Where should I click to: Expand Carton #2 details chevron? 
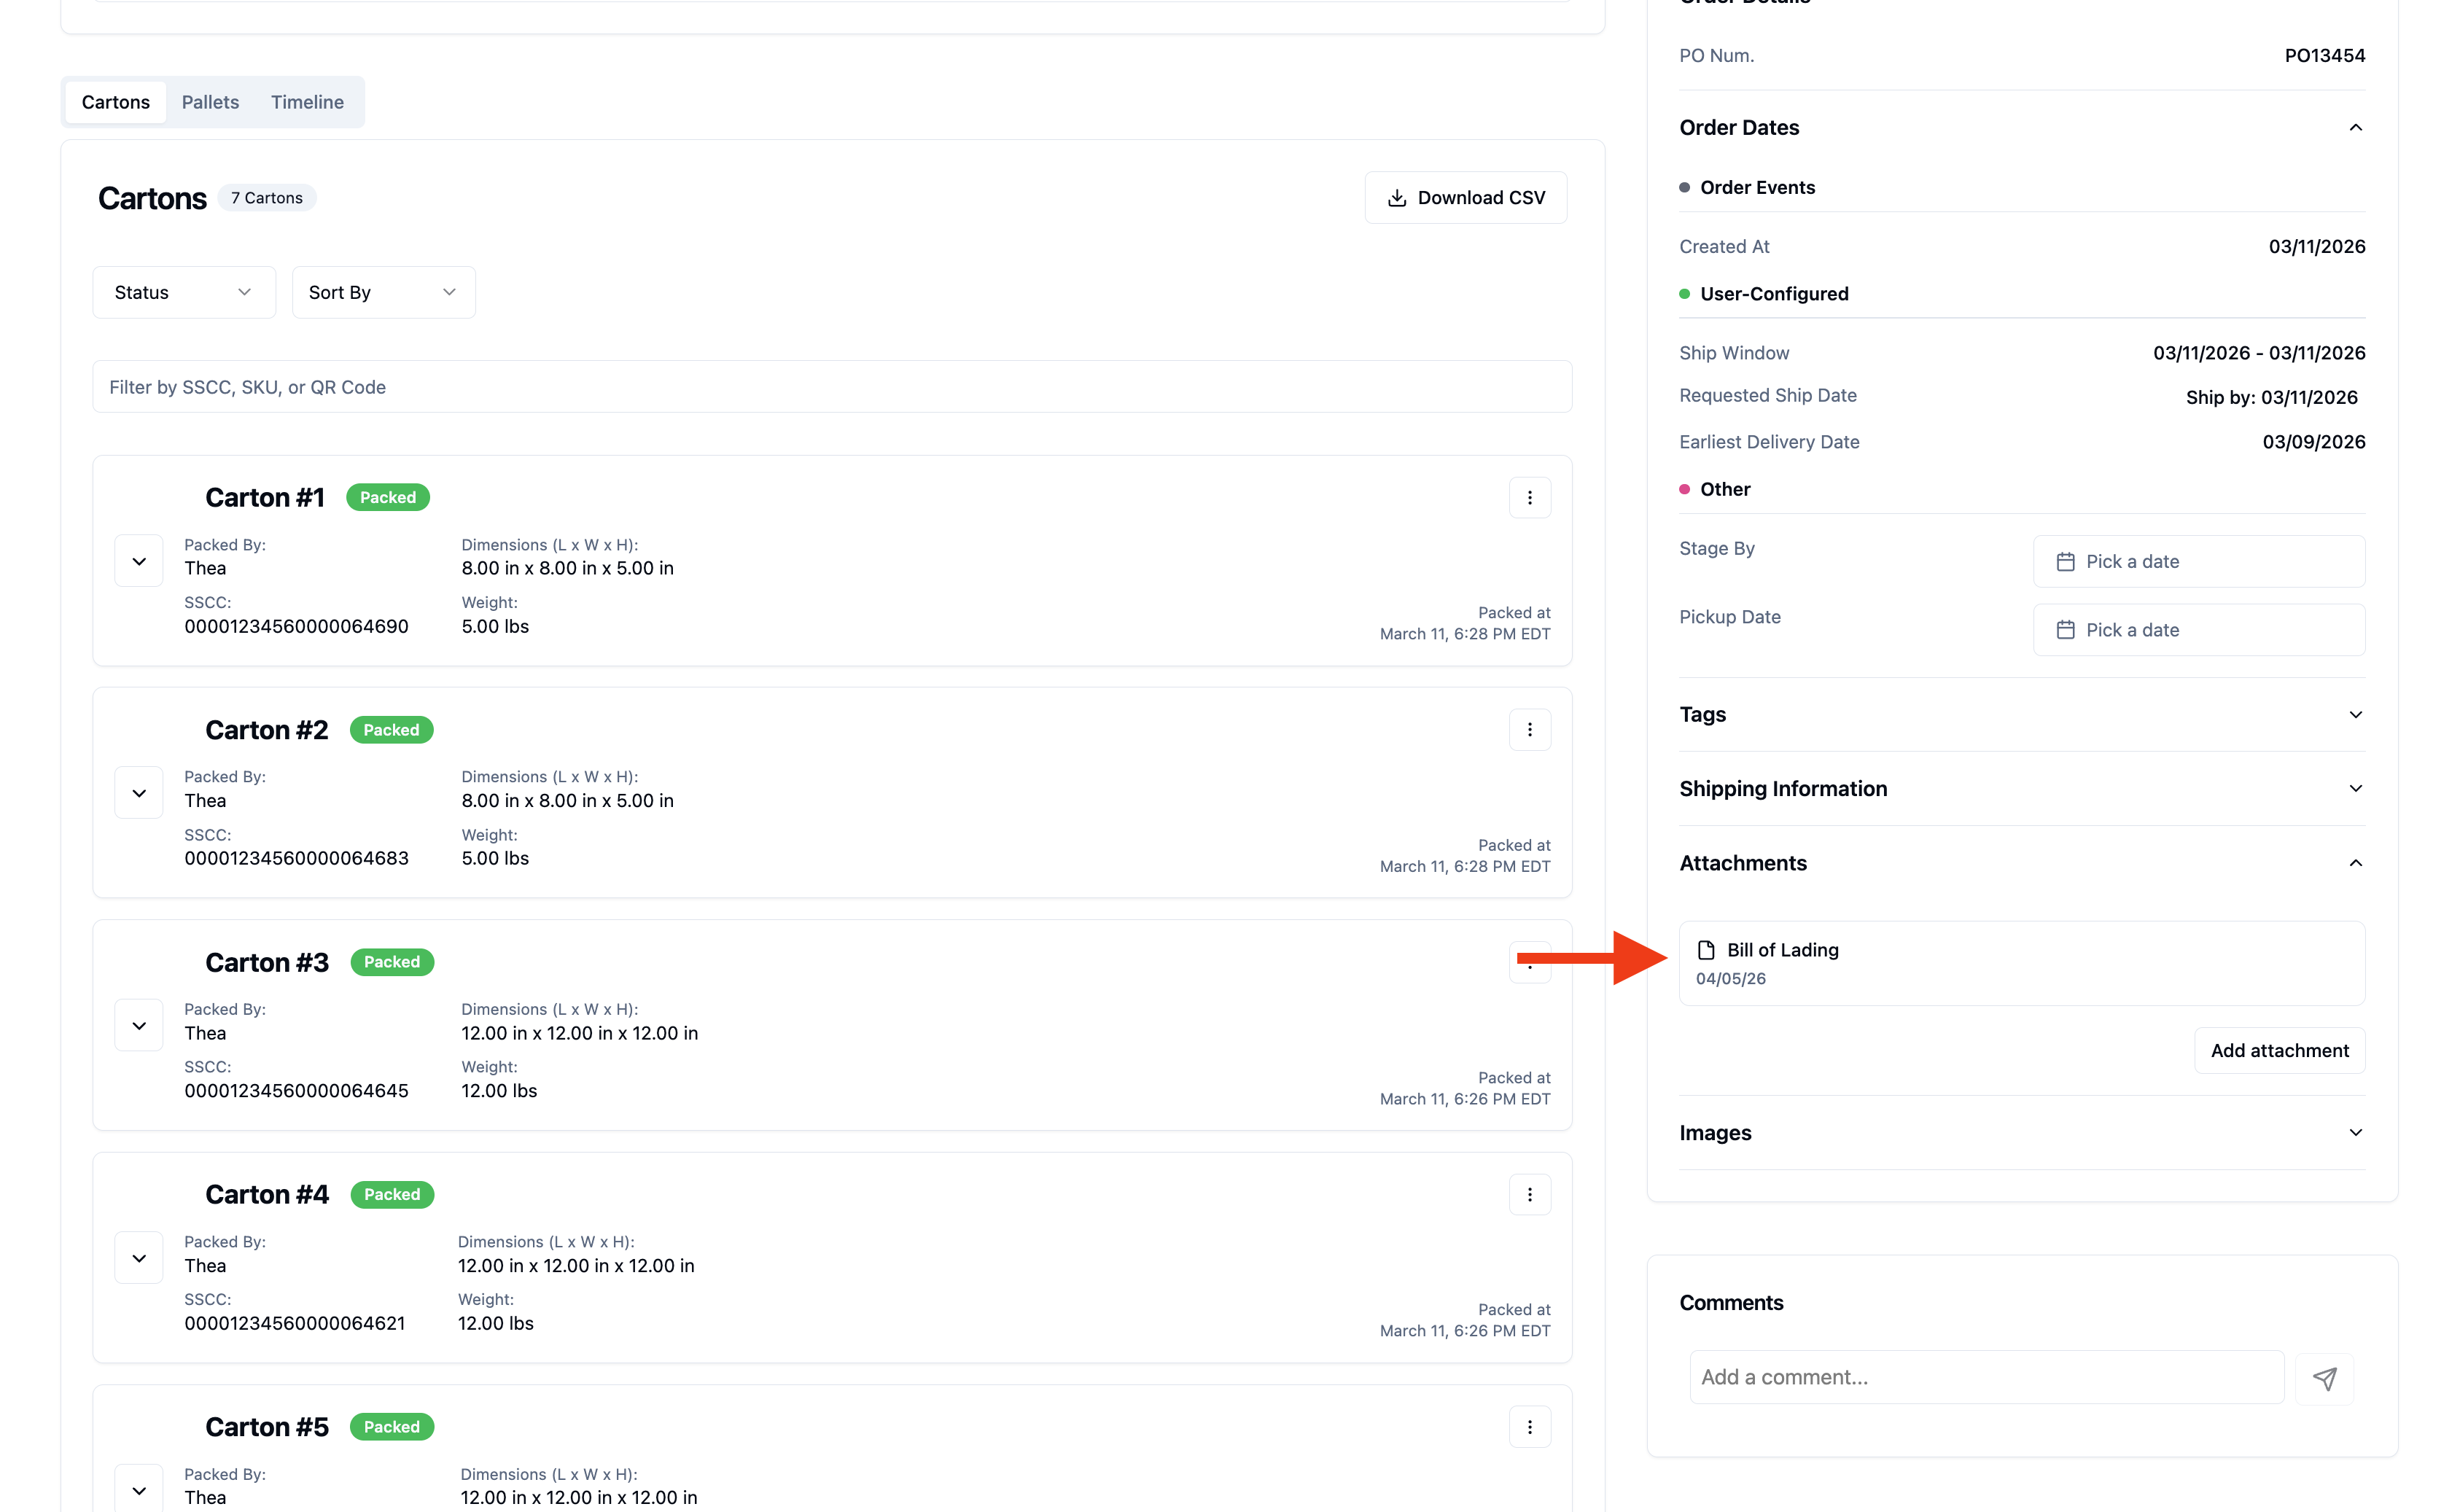click(x=139, y=793)
